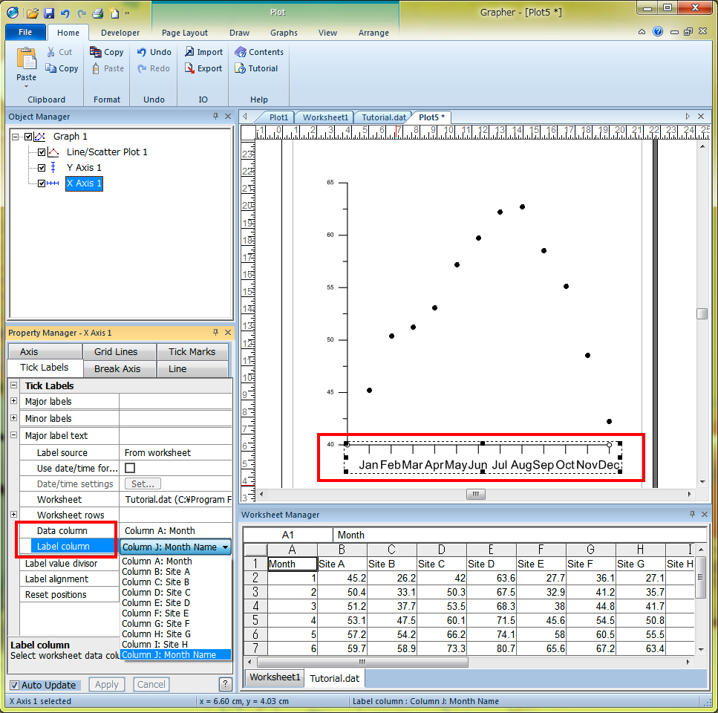The width and height of the screenshot is (718, 713).
Task: Switch to the Worksheet1 document tab
Action: [x=324, y=117]
